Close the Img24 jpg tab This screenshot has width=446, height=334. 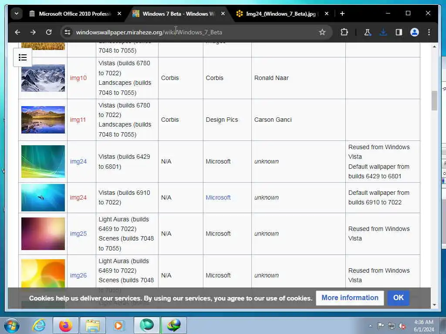click(327, 13)
